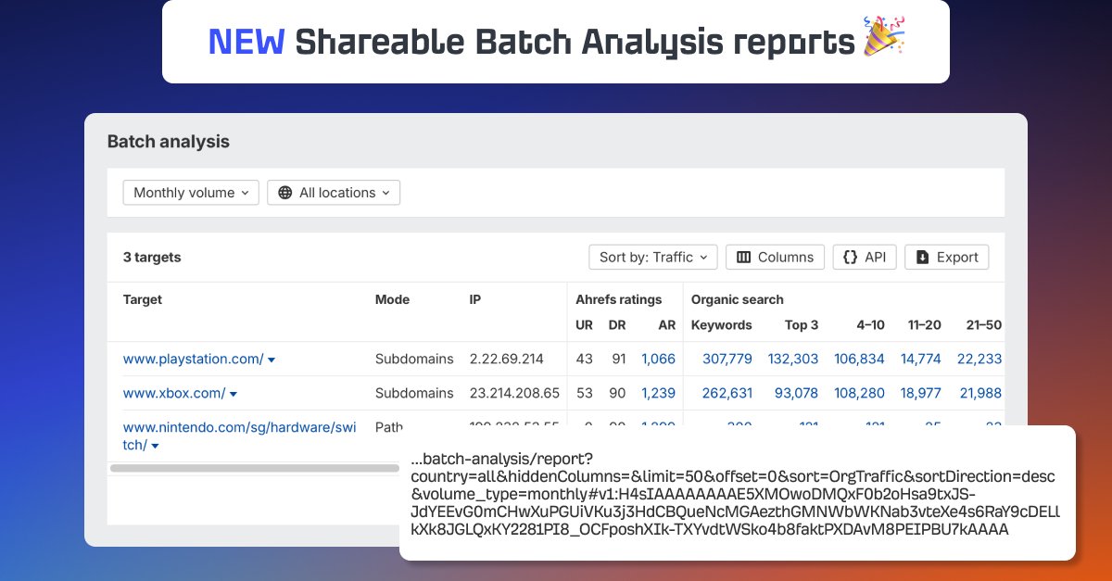Click the Export button

pos(947,257)
